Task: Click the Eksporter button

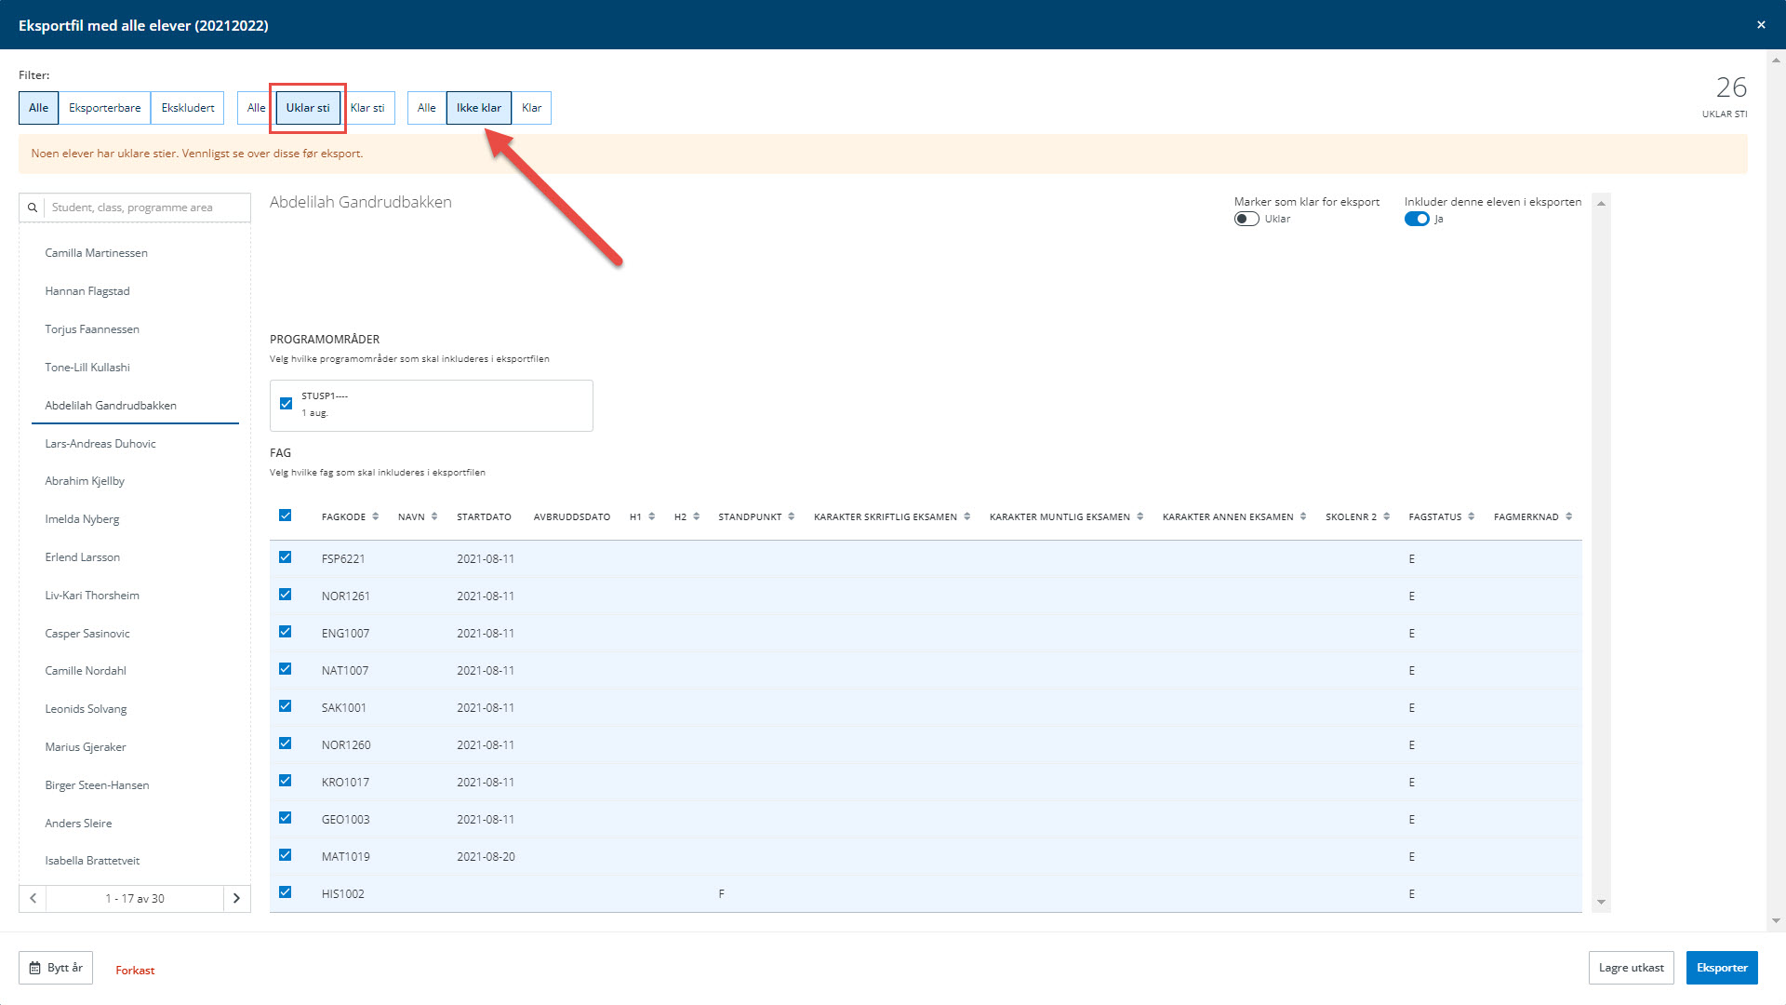Action: tap(1722, 968)
